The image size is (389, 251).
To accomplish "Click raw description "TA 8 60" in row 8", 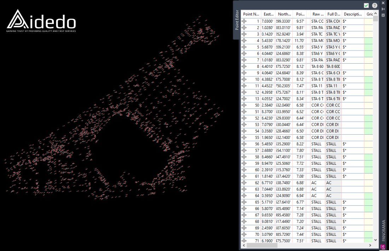I will 318,66.
